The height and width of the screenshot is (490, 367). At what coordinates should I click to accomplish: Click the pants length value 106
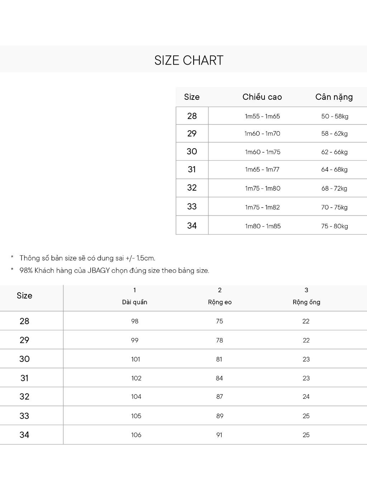click(x=136, y=435)
